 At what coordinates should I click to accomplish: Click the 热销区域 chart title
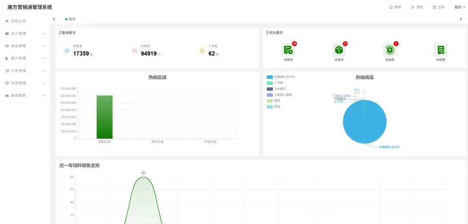click(x=157, y=78)
